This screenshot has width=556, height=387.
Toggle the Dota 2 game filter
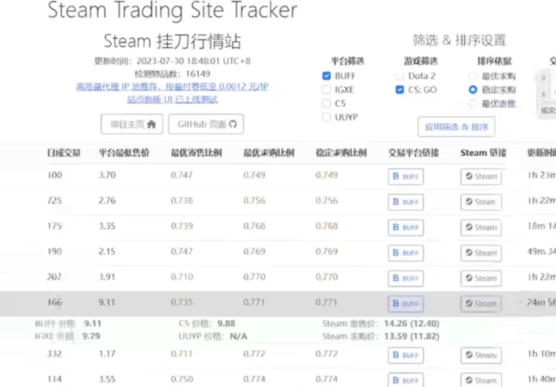[x=400, y=76]
